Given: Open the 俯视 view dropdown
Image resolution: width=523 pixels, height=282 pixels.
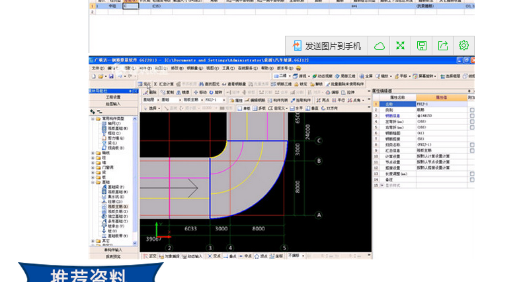Looking at the screenshot, I should click(x=309, y=76).
